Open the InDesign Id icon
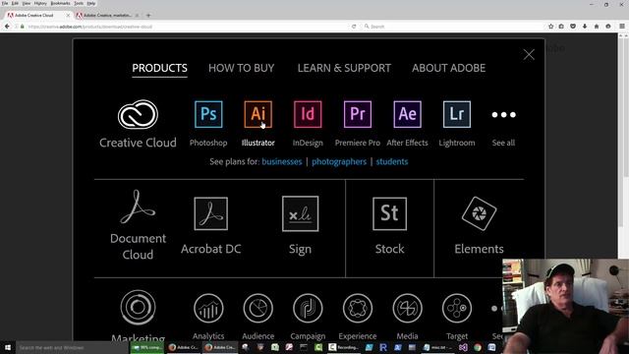The image size is (629, 354). coord(308,114)
